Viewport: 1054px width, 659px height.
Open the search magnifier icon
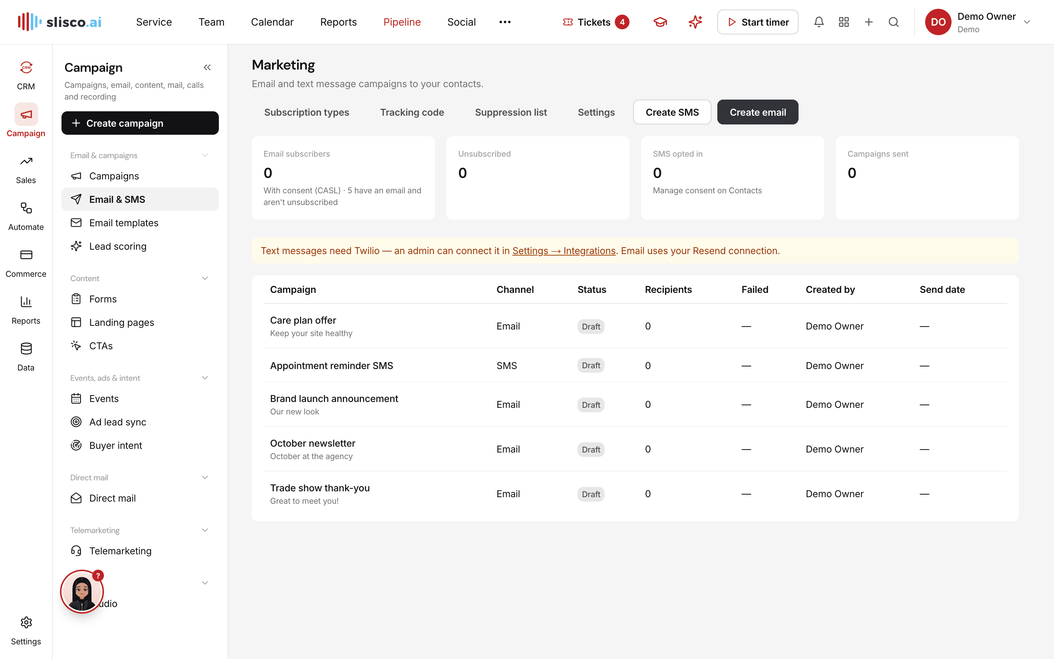(x=893, y=22)
